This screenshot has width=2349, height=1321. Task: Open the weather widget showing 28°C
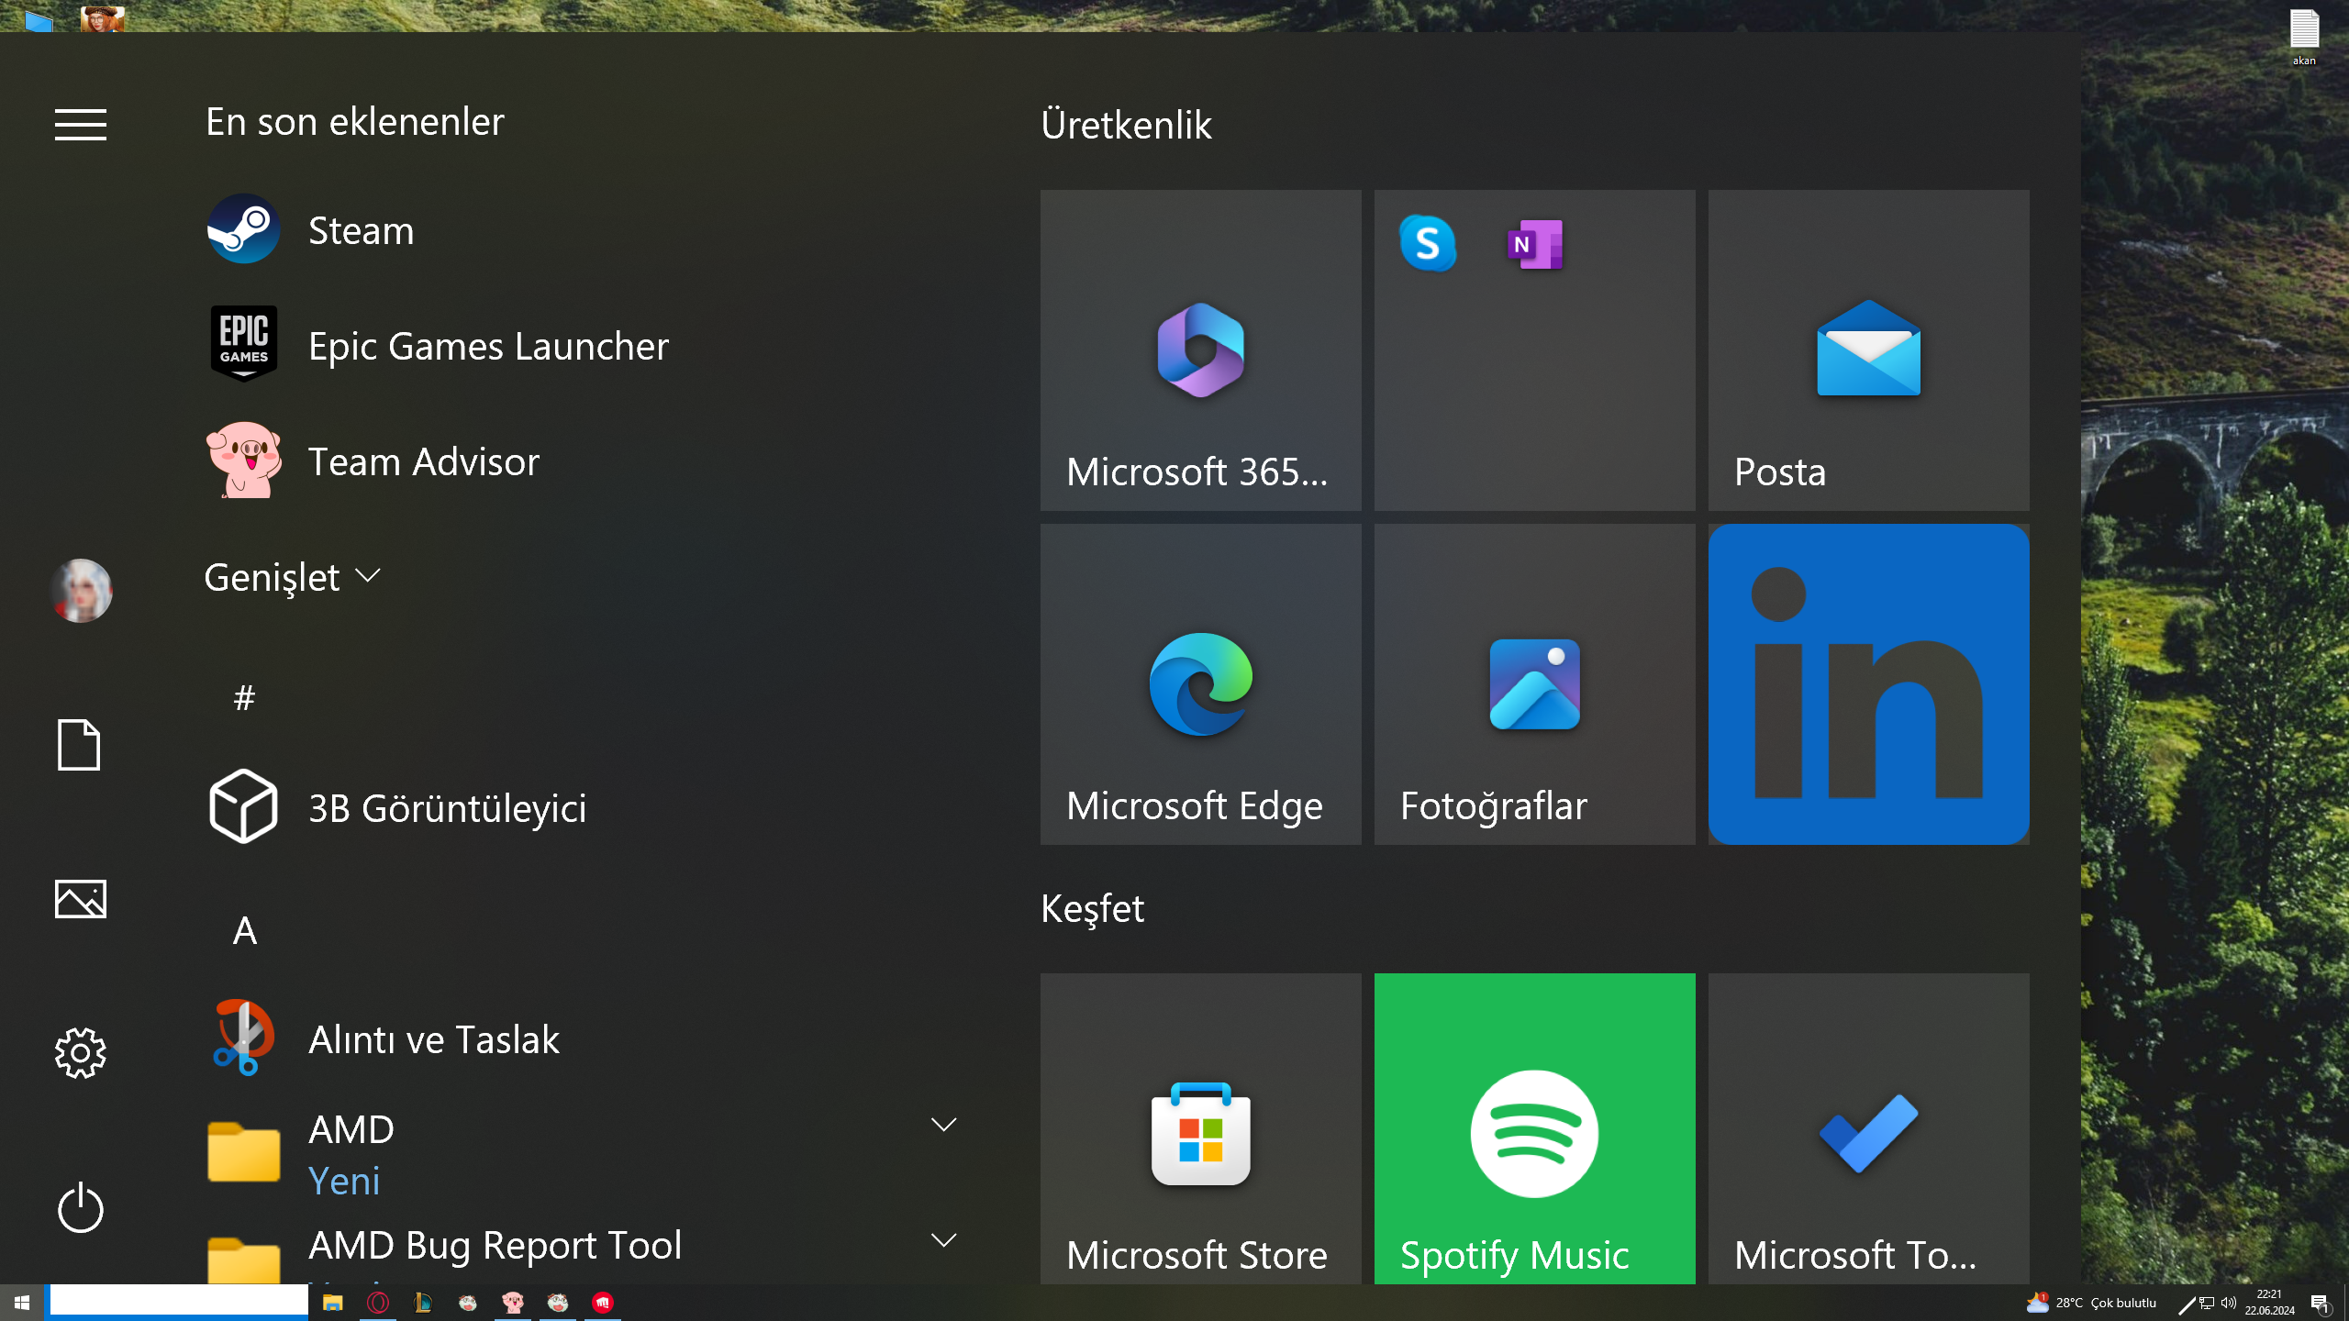[x=2091, y=1303]
